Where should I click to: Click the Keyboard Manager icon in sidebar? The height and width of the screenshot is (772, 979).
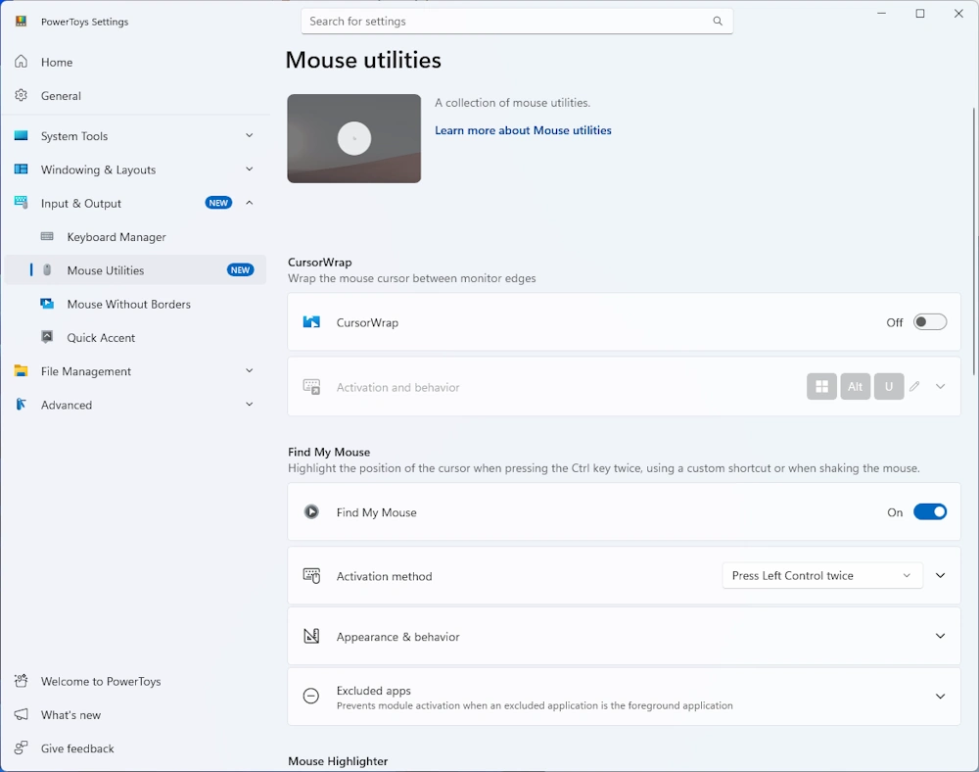pyautogui.click(x=47, y=237)
